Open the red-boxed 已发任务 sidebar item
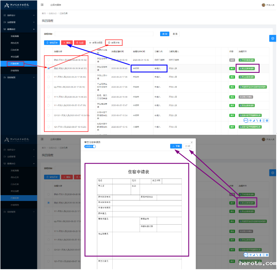Viewport: 277px width, 270px height. coord(15,64)
